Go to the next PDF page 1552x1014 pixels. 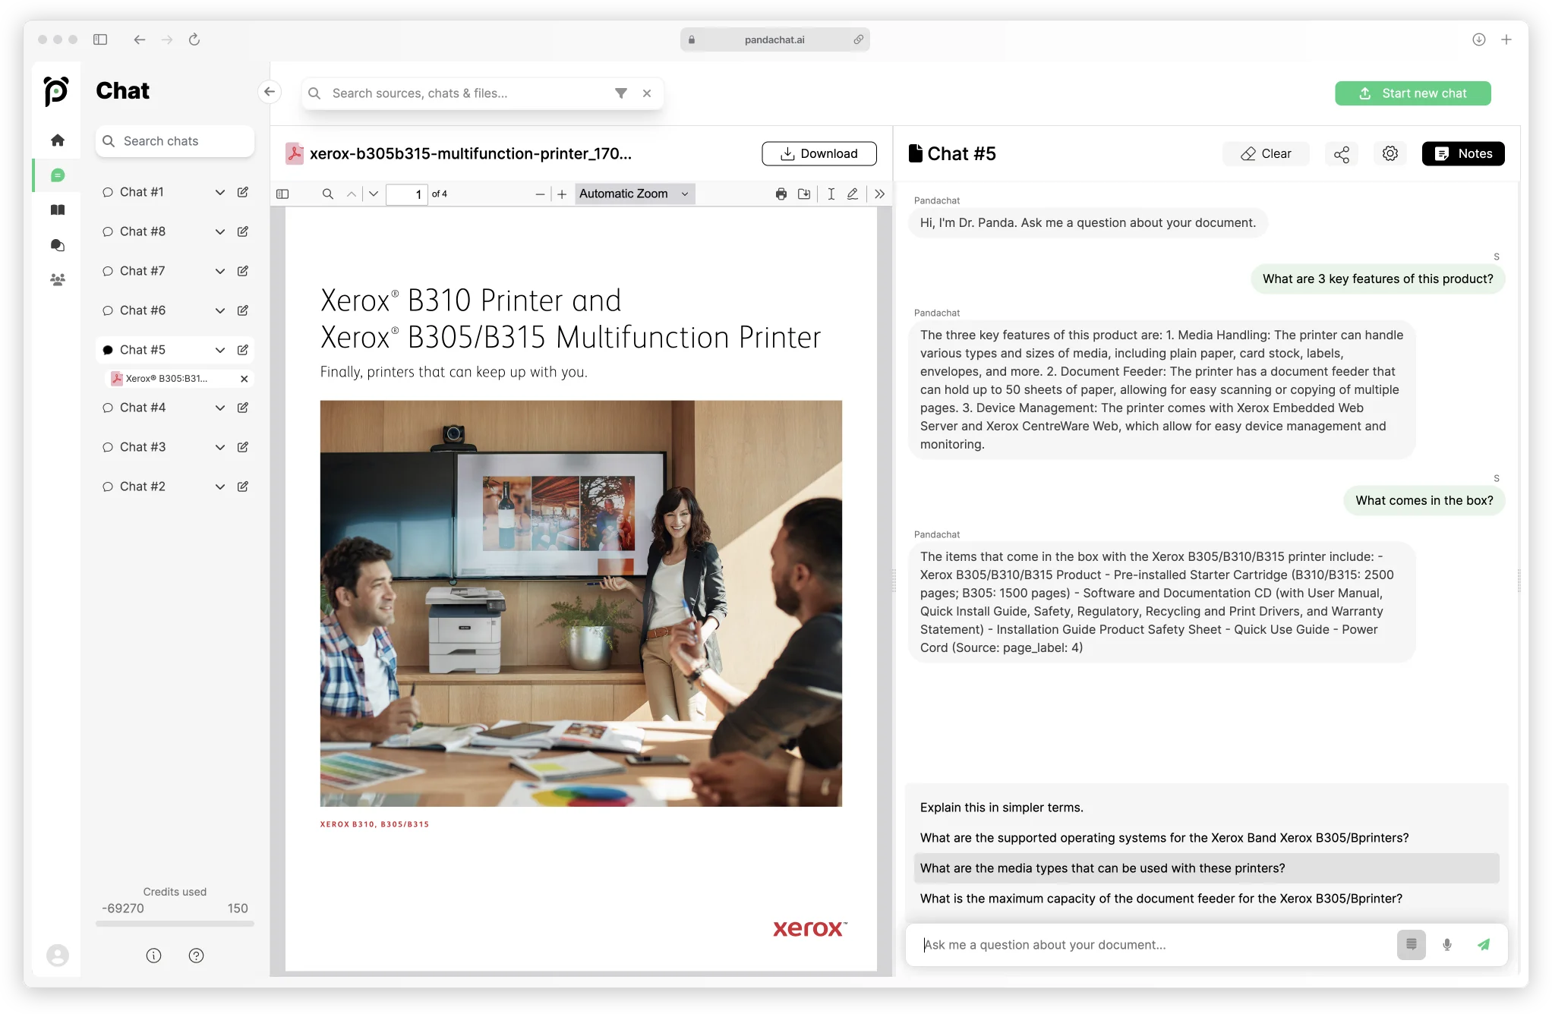[x=374, y=194]
